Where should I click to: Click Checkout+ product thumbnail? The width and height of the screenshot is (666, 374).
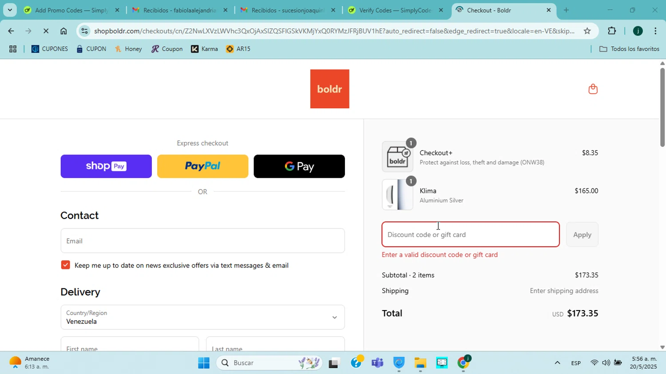tap(397, 157)
